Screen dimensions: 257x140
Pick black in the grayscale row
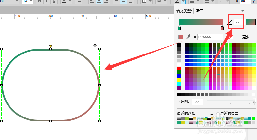(x=179, y=94)
